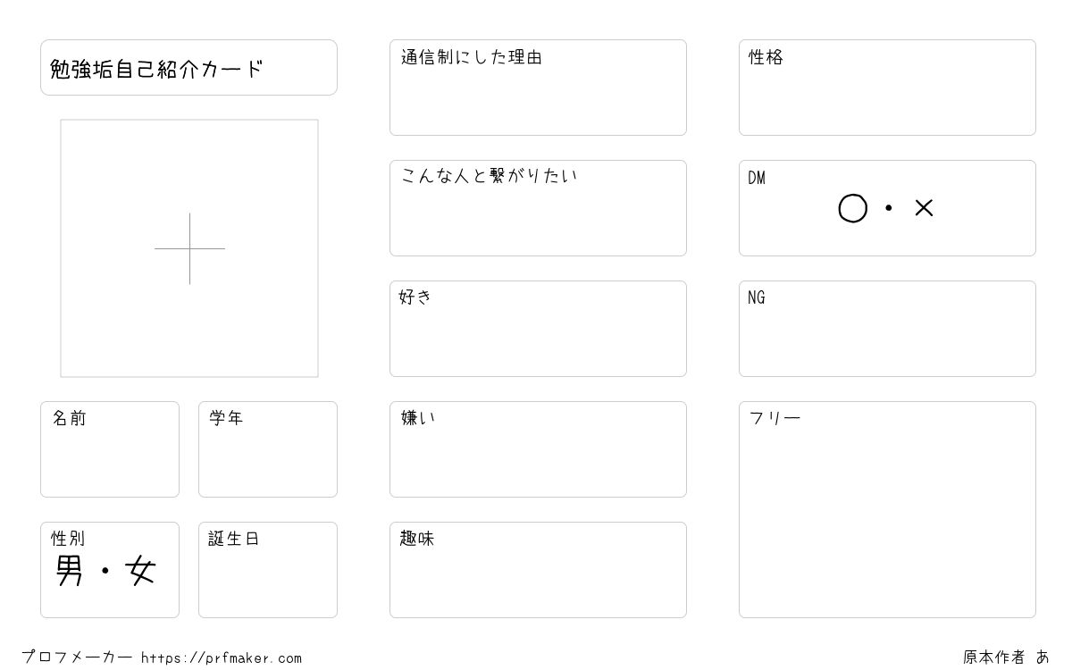Select the cross symbol under DM
This screenshot has height=670, width=1072.
click(x=924, y=208)
